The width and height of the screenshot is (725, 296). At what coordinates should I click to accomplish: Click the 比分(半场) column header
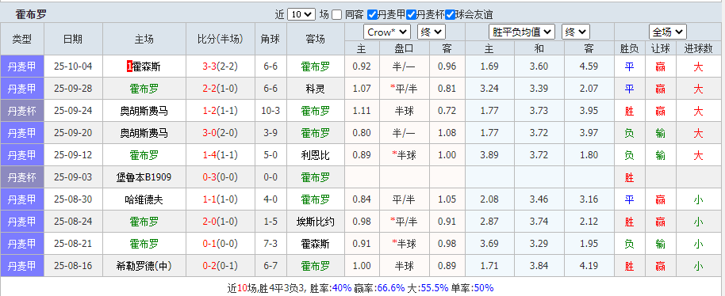pyautogui.click(x=220, y=40)
